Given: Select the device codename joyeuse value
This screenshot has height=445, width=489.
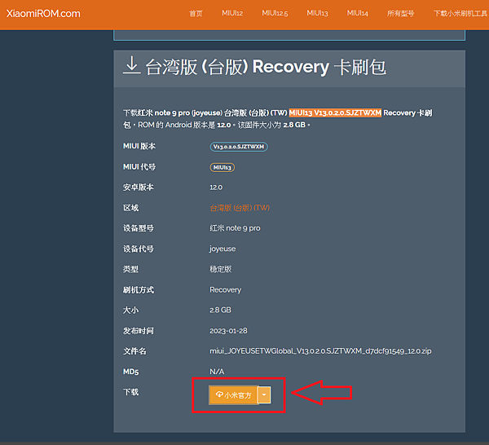Looking at the screenshot, I should pos(222,249).
